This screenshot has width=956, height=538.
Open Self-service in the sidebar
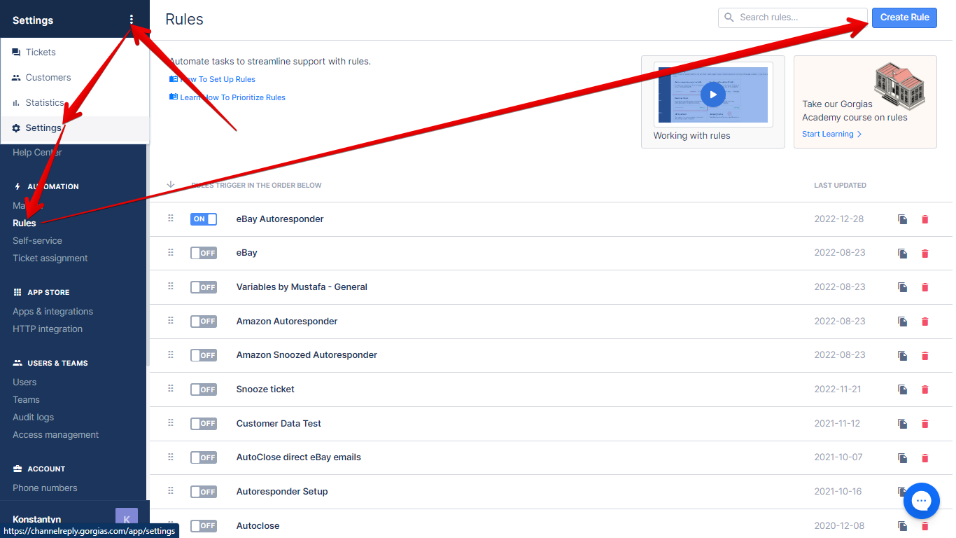(x=37, y=240)
